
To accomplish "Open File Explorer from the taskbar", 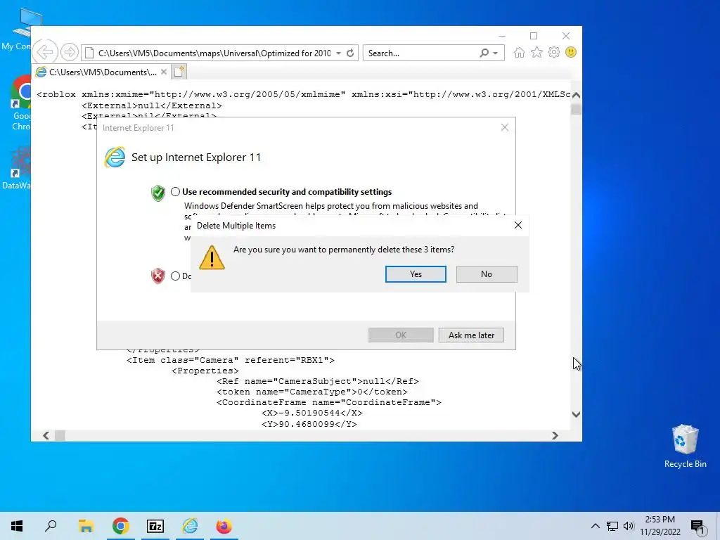I will click(x=86, y=526).
